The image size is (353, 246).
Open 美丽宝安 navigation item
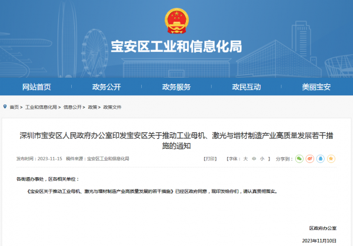(x=317, y=87)
